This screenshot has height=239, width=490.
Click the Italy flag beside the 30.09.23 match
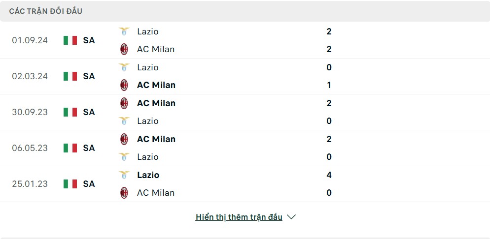(x=70, y=112)
